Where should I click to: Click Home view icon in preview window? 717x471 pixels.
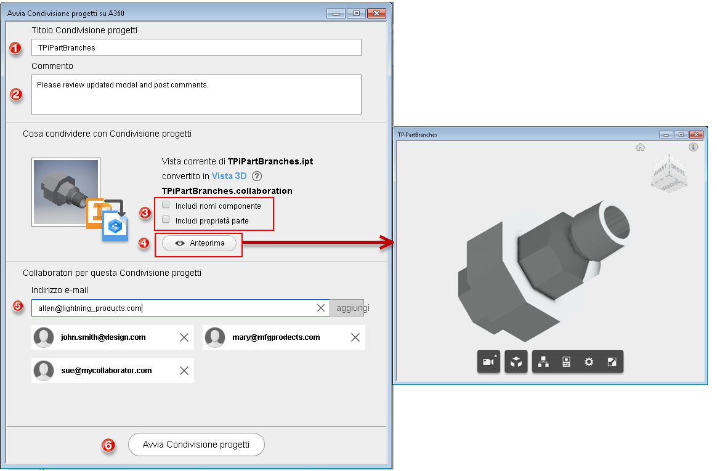pos(640,147)
